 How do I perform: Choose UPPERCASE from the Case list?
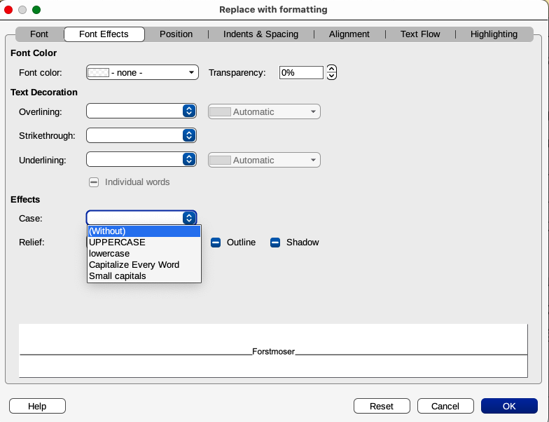click(144, 243)
